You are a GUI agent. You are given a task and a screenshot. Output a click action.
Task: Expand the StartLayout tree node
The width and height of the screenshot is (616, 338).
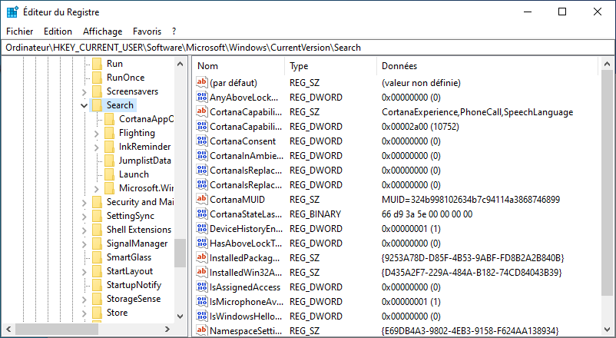pos(84,272)
